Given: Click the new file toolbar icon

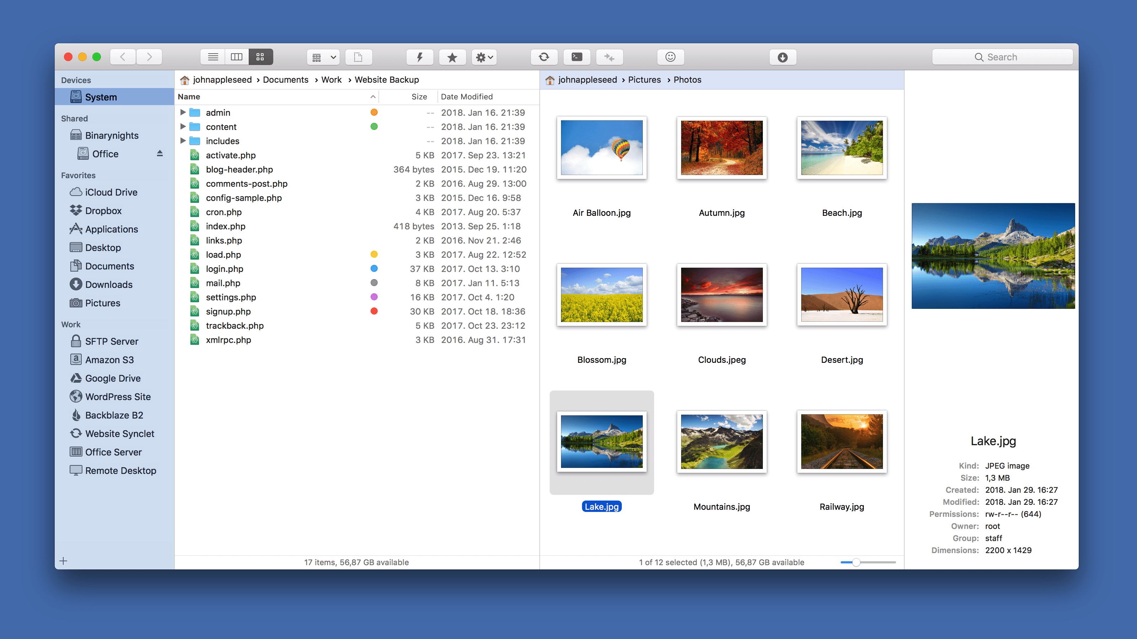Looking at the screenshot, I should pos(358,57).
